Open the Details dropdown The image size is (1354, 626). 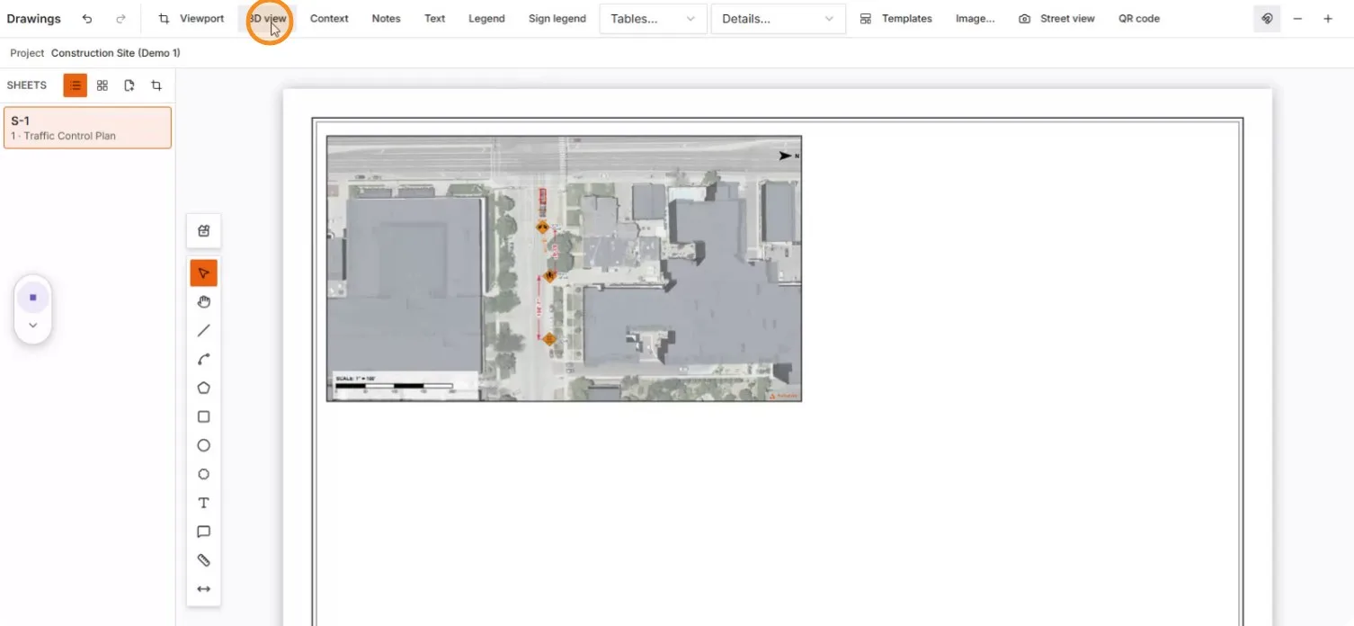(779, 19)
